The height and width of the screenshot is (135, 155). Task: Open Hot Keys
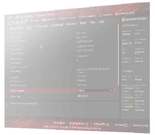(121, 125)
